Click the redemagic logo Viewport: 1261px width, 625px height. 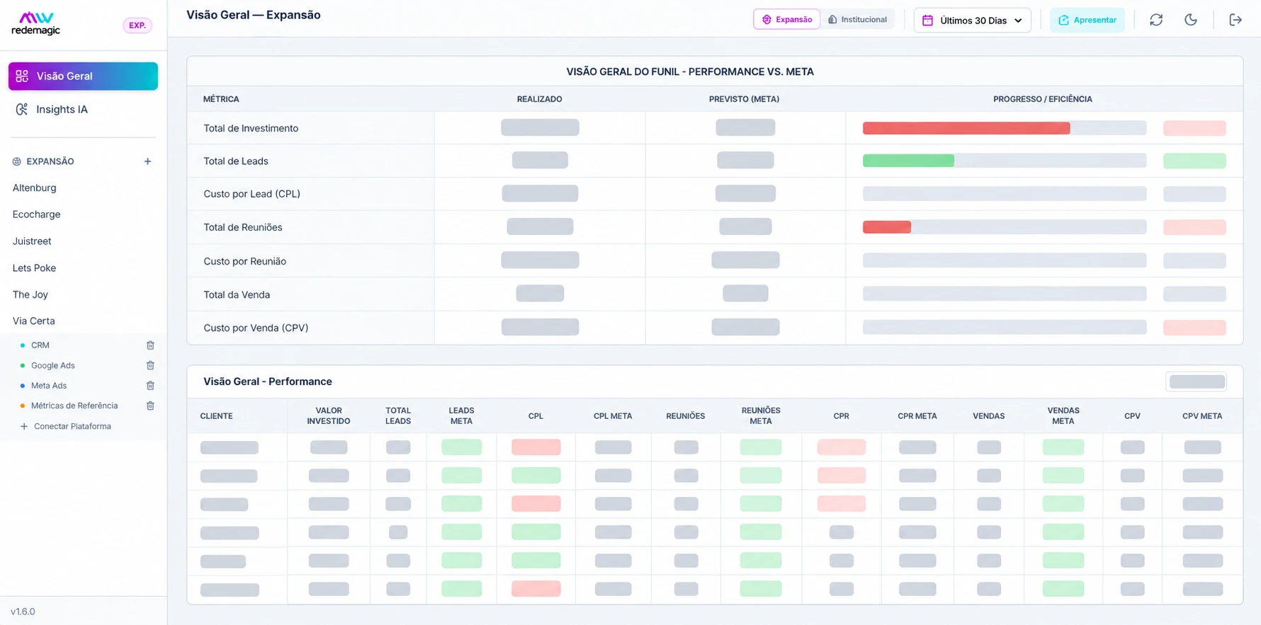pos(36,24)
